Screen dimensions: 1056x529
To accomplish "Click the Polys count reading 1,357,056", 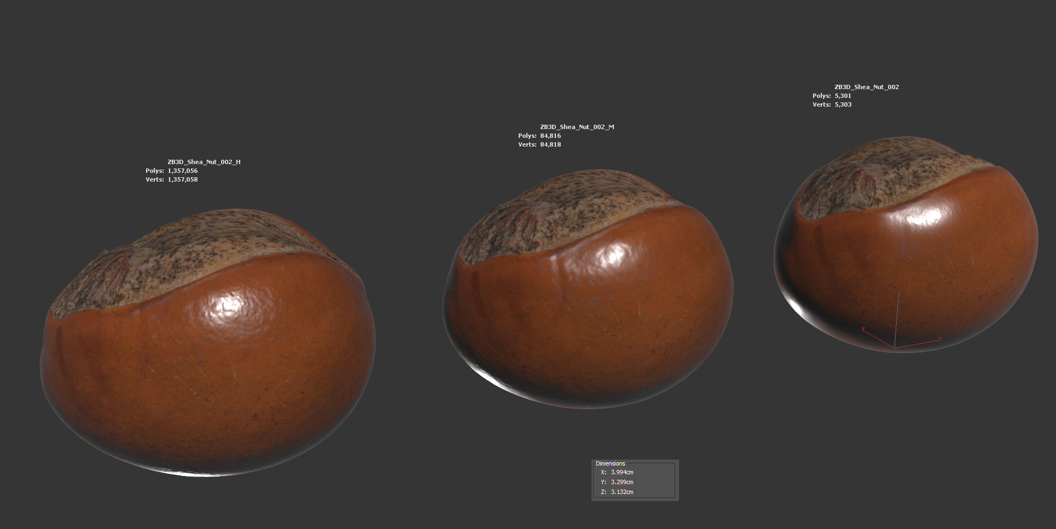I will tap(182, 171).
